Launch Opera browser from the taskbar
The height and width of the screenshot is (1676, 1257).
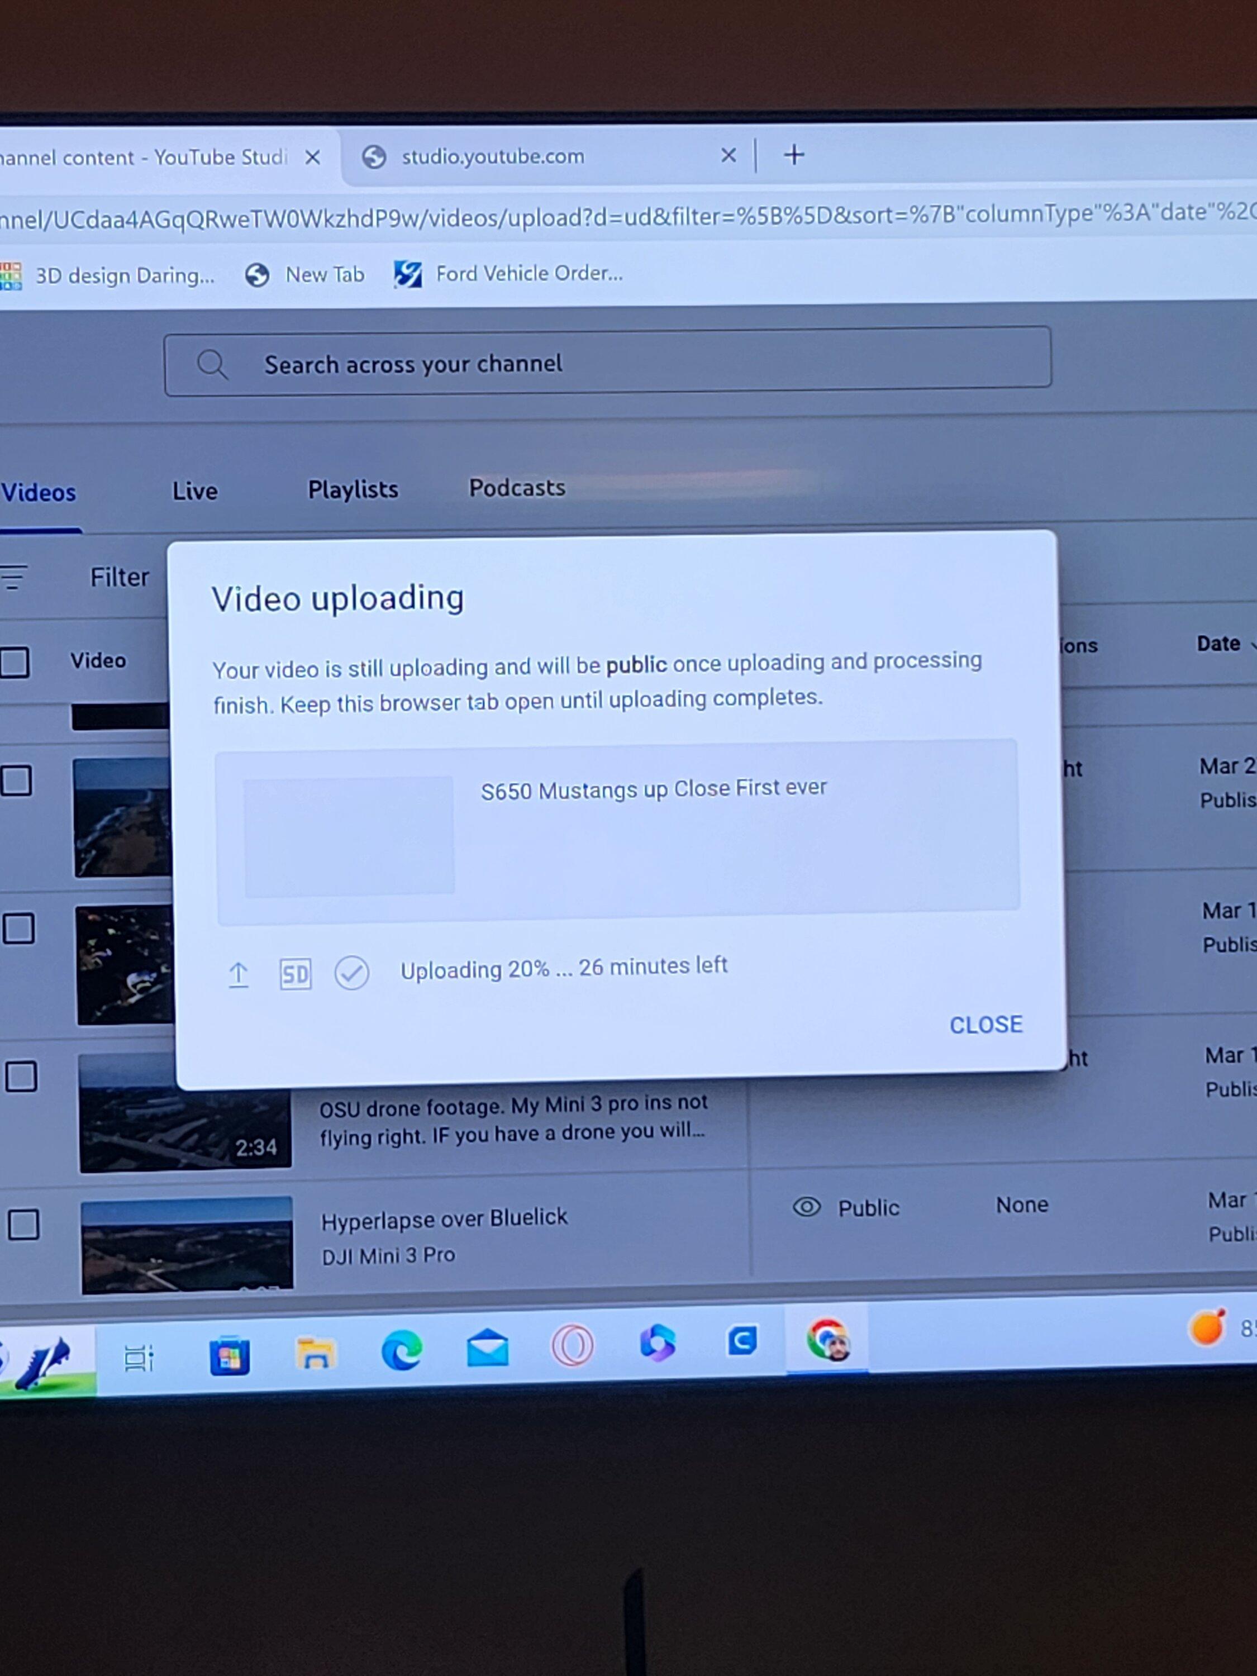coord(572,1346)
